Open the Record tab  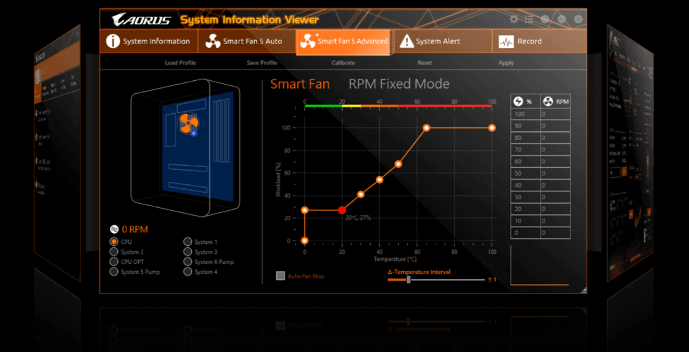tap(539, 41)
